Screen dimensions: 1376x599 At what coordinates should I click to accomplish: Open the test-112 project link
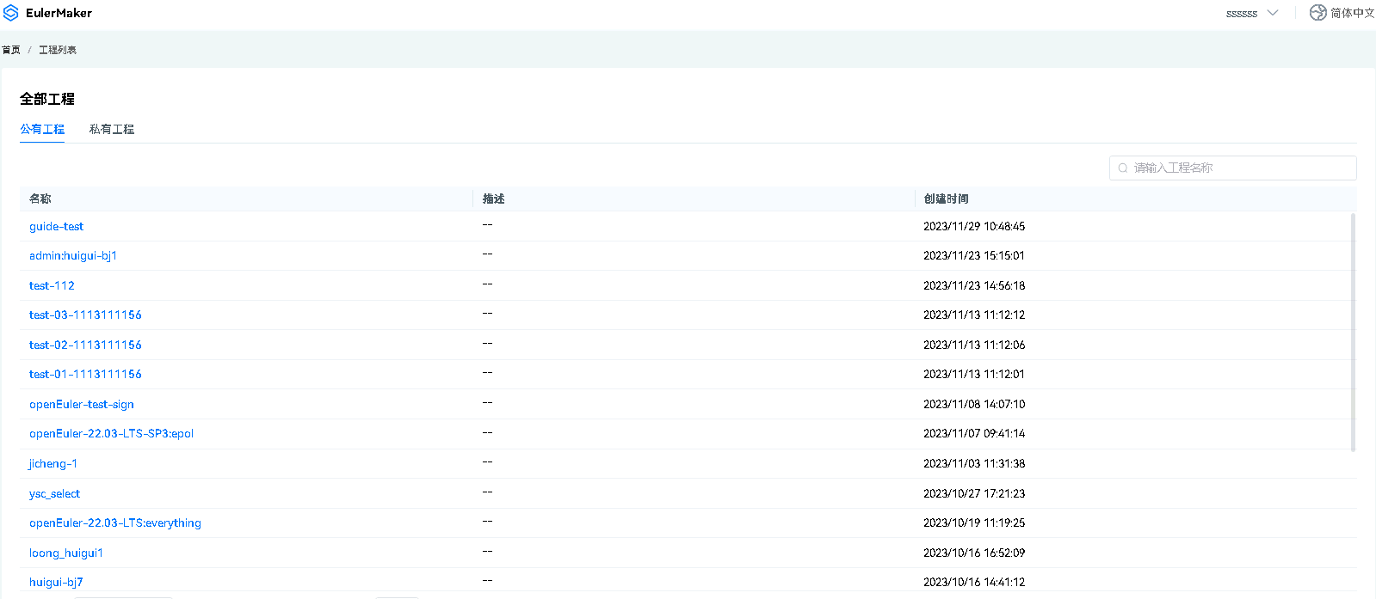52,286
